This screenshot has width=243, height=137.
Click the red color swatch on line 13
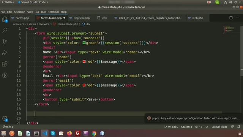(x=84, y=85)
